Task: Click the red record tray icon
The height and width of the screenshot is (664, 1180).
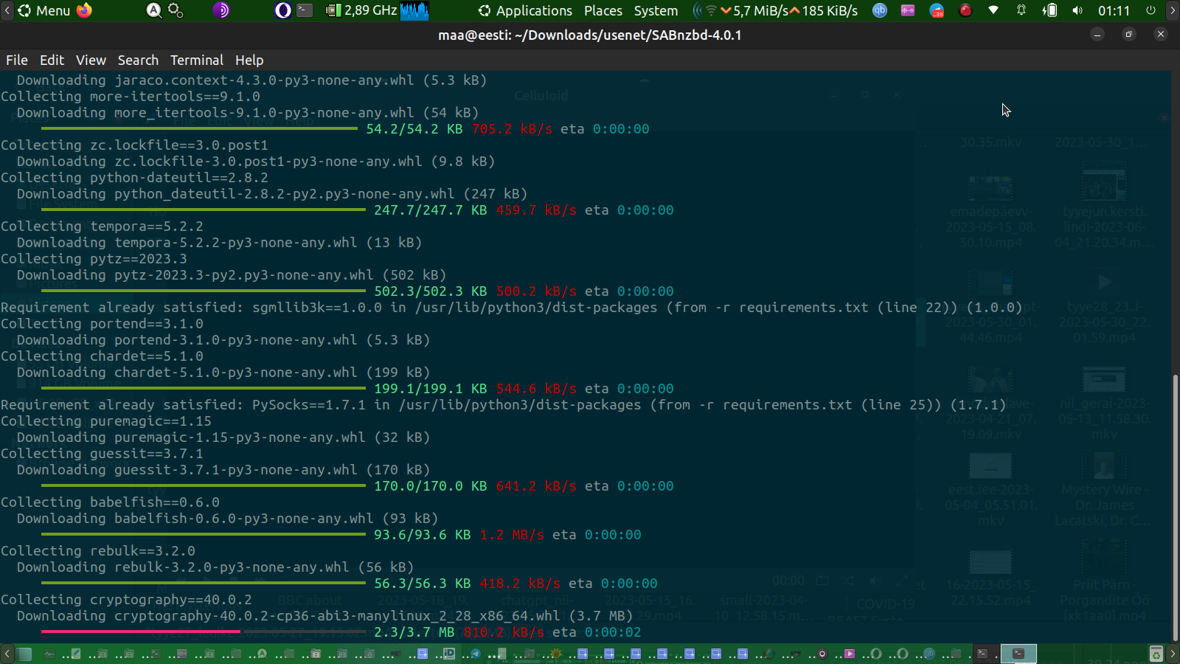Action: coord(965,10)
